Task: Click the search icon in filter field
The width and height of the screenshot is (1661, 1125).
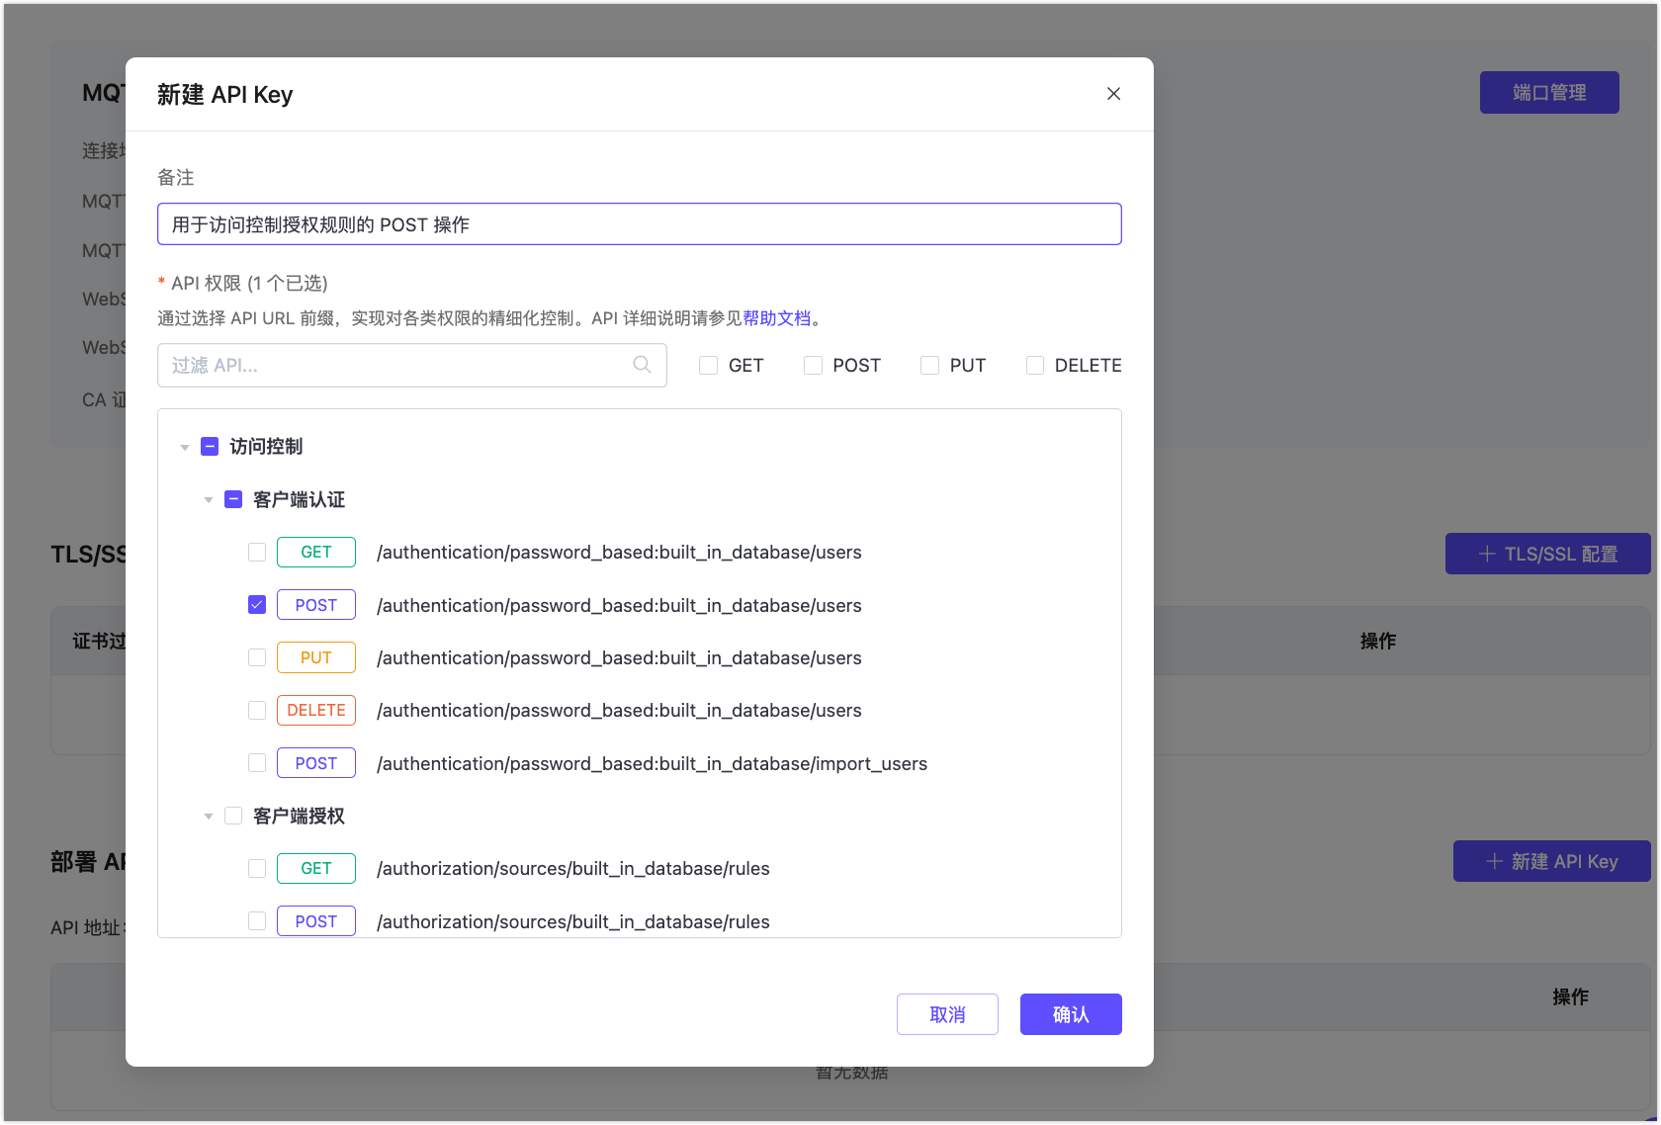Action: pos(642,365)
